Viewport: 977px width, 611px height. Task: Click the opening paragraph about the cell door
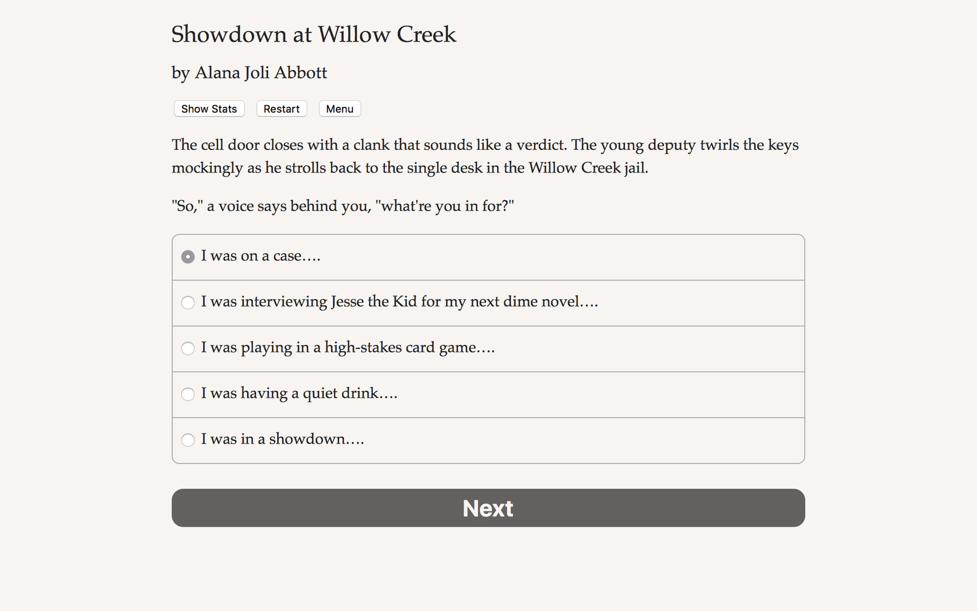[485, 156]
